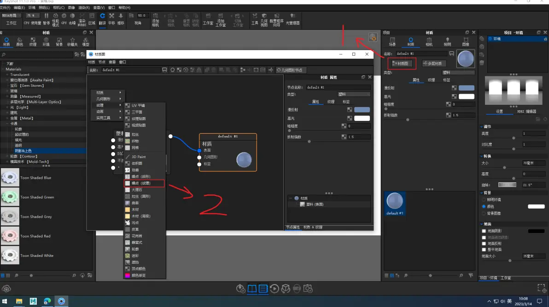Collapse the Ground (地面) section
549x307 pixels.
pos(482,224)
